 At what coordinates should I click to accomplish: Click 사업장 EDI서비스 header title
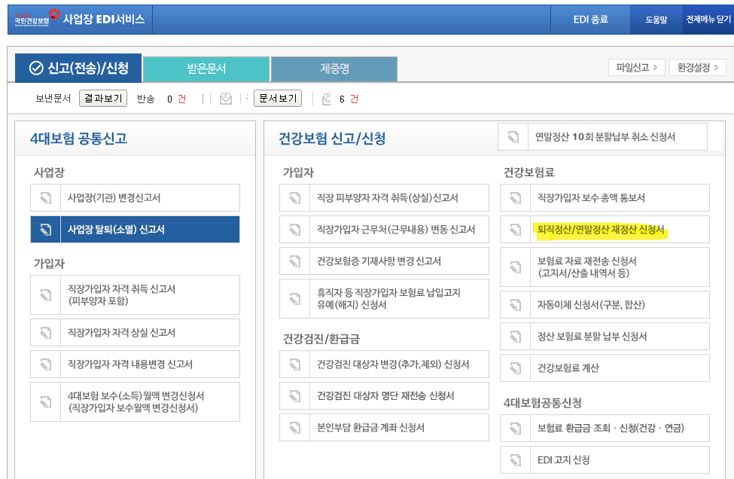point(103,19)
